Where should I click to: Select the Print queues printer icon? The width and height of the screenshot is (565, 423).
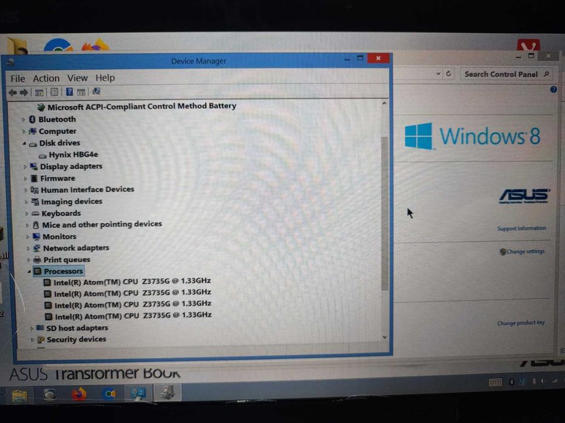[x=37, y=260]
